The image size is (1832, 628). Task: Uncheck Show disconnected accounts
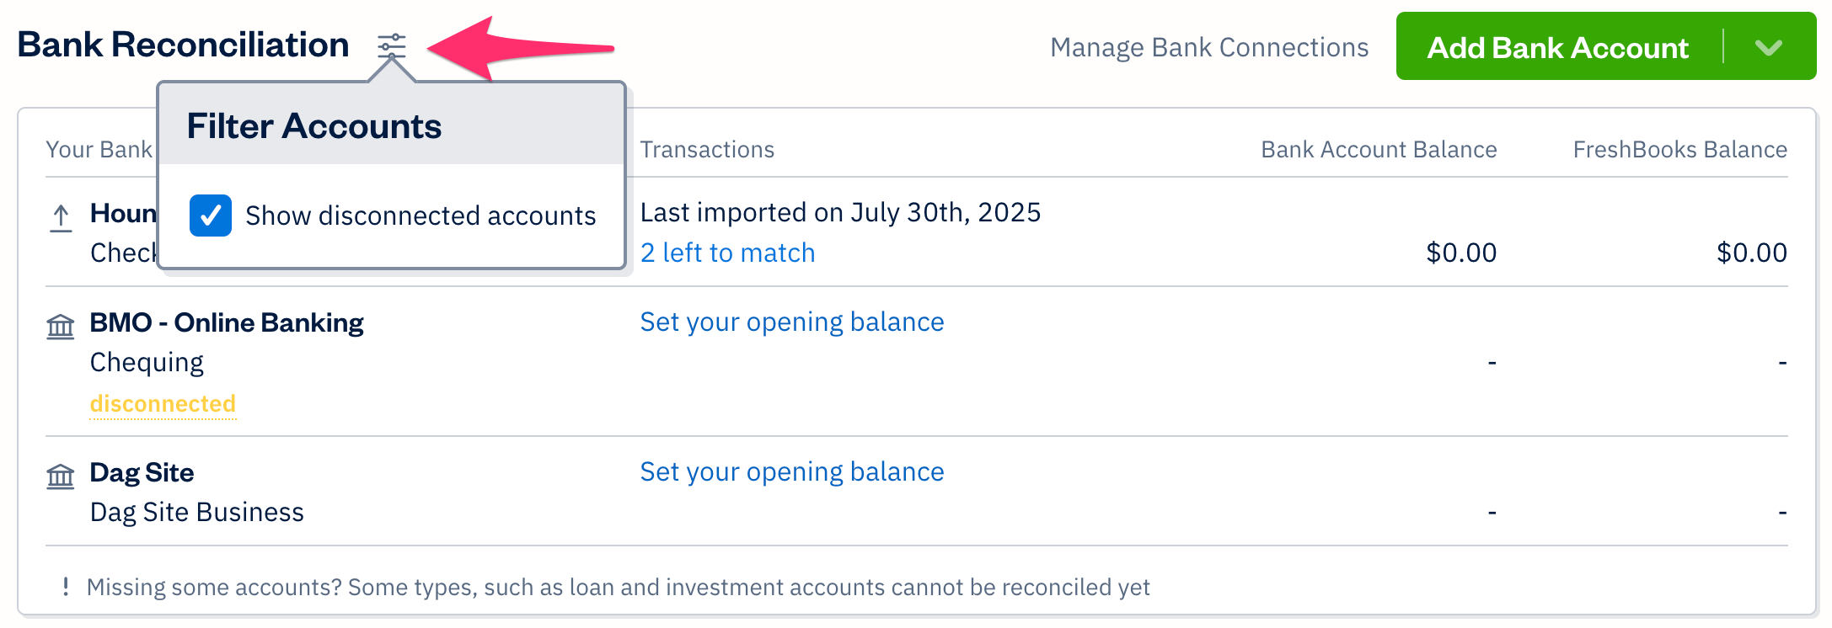[x=211, y=216]
